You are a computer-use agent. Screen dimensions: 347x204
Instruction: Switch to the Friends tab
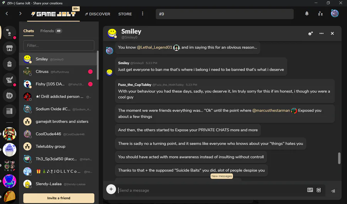[x=47, y=31]
